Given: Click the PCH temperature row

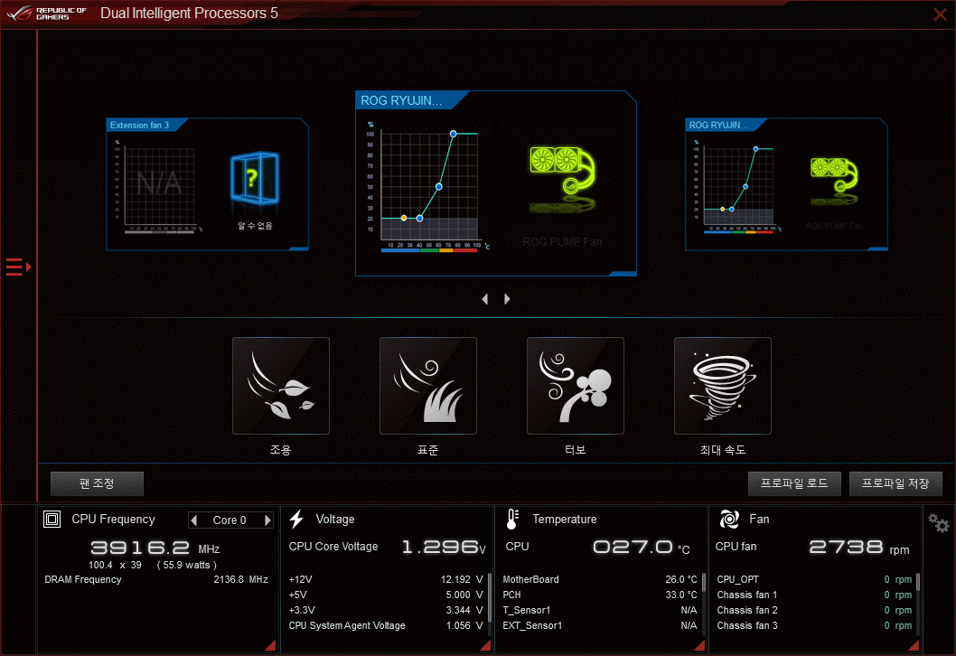Looking at the screenshot, I should [600, 595].
